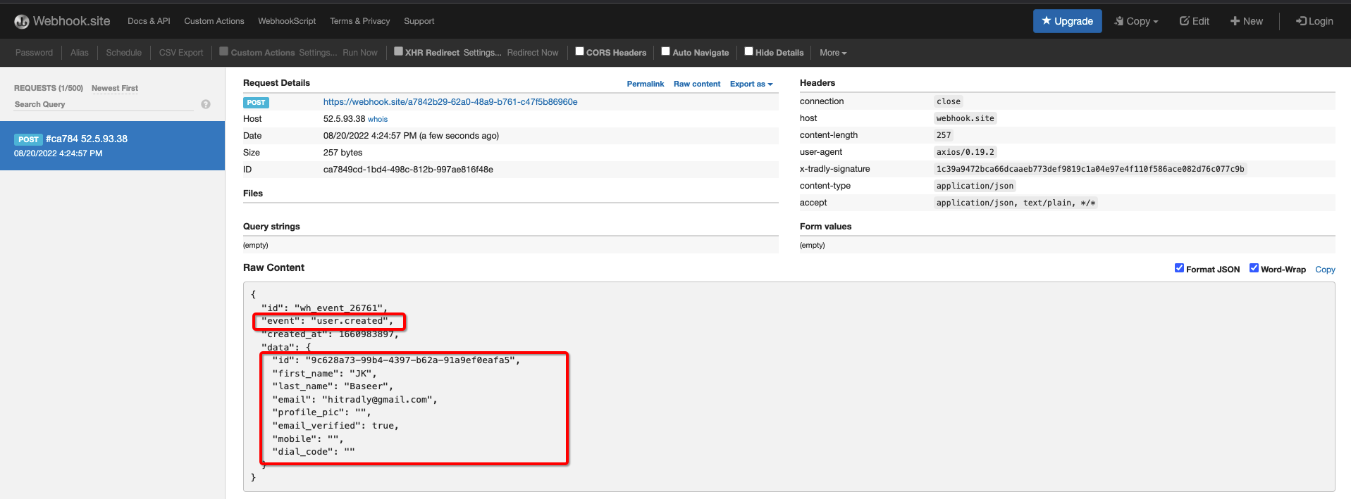Uncheck the Format JSON checkbox
1351x499 pixels.
point(1179,268)
